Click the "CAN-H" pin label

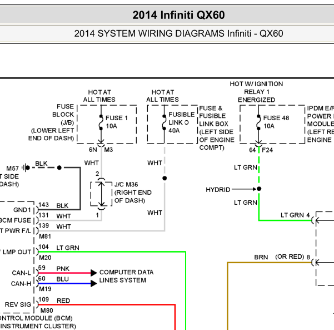(x=21, y=284)
